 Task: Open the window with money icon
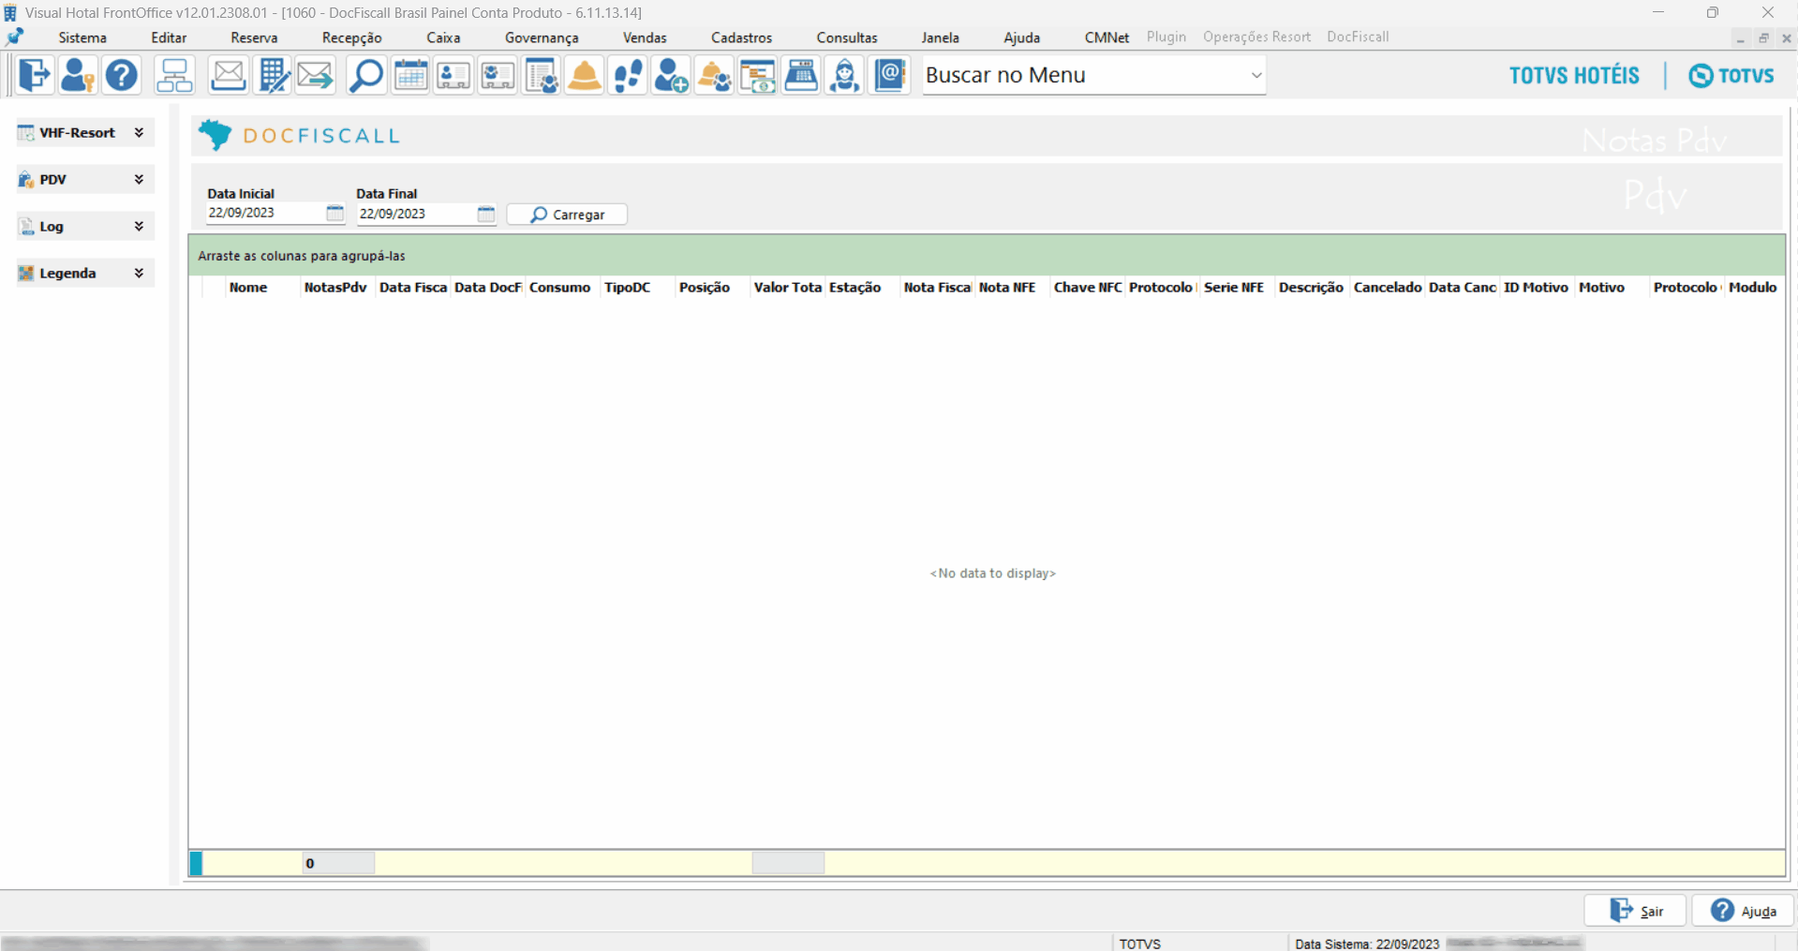[758, 75]
